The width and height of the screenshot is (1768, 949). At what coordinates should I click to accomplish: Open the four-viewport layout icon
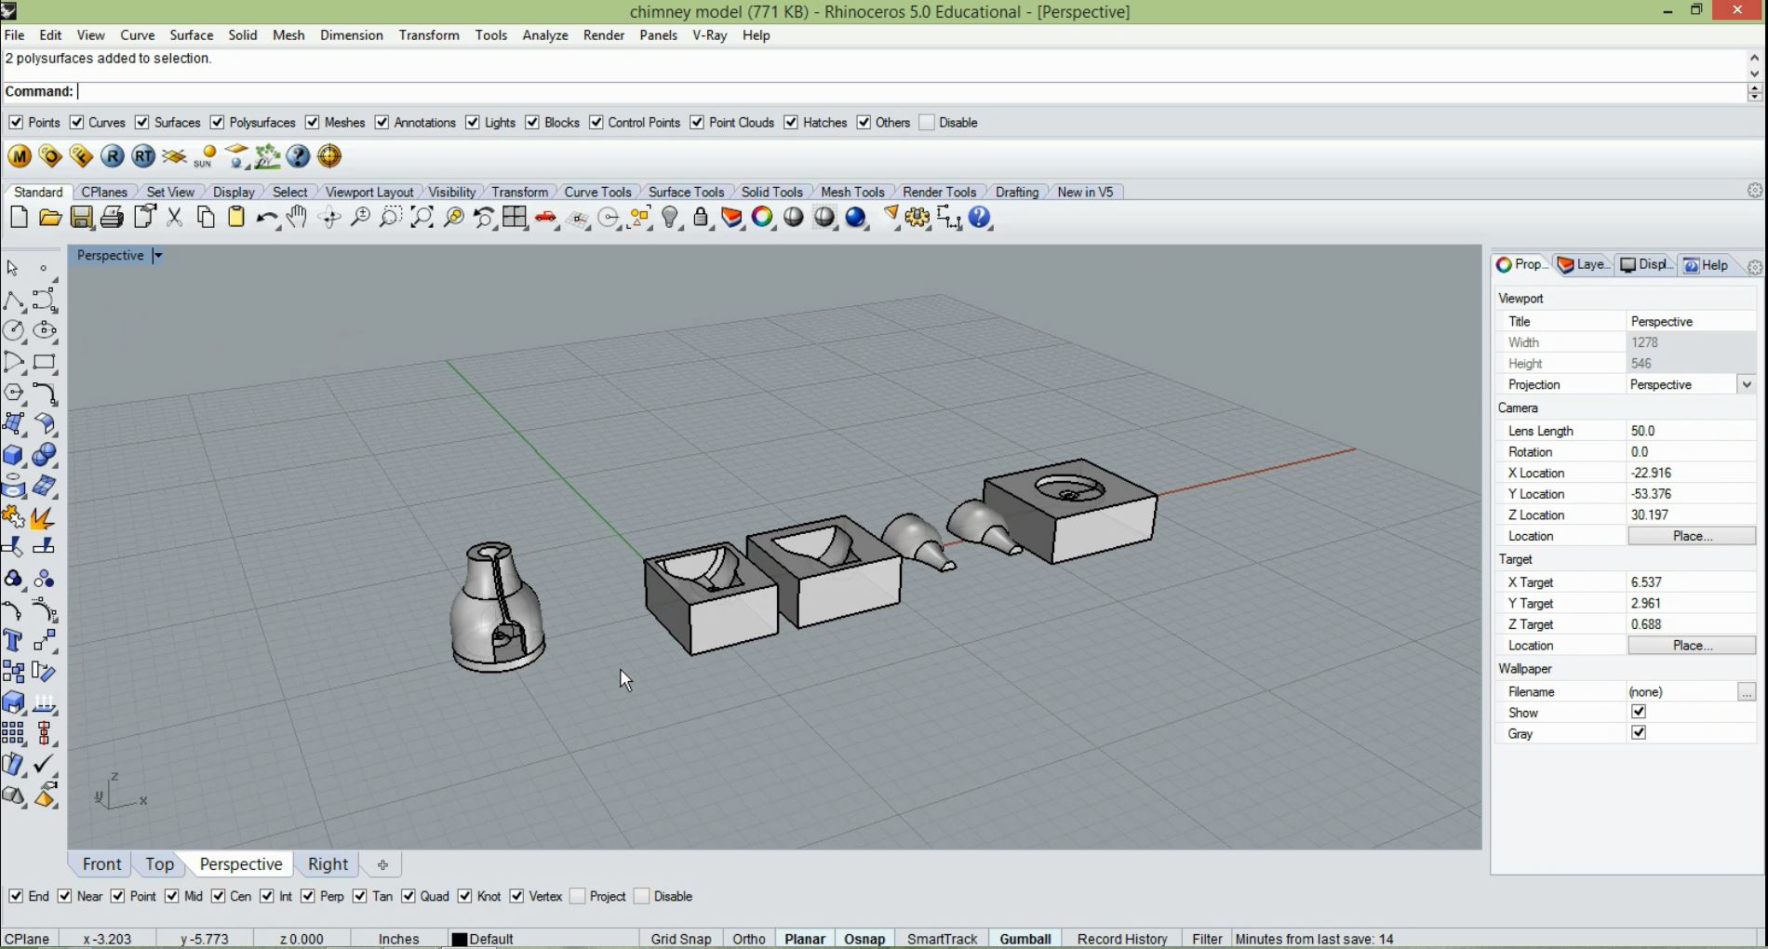point(515,218)
